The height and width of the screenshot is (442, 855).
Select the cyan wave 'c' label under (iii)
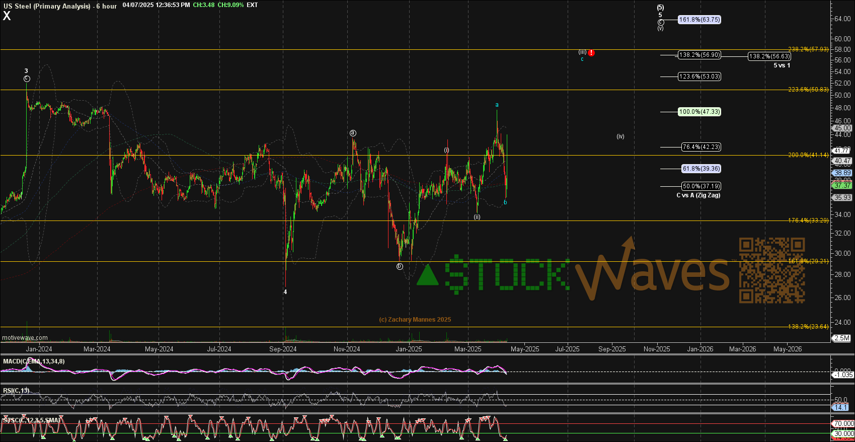click(582, 59)
